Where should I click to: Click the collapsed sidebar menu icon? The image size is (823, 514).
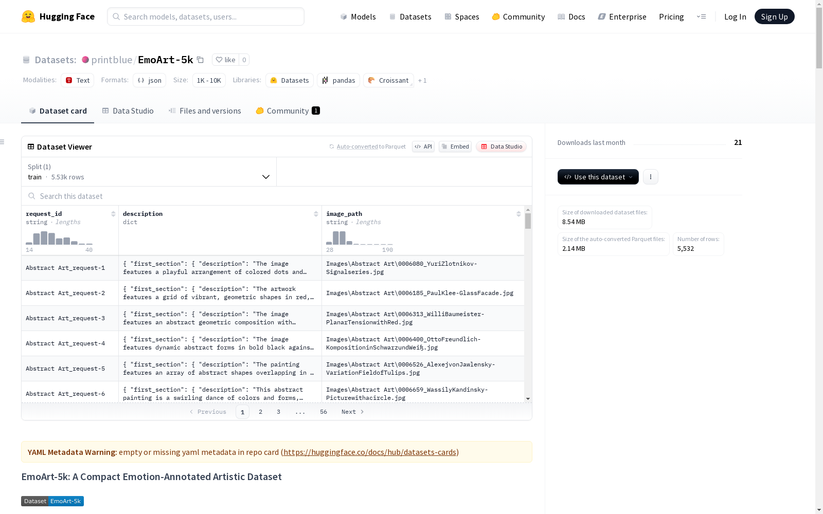click(x=3, y=142)
